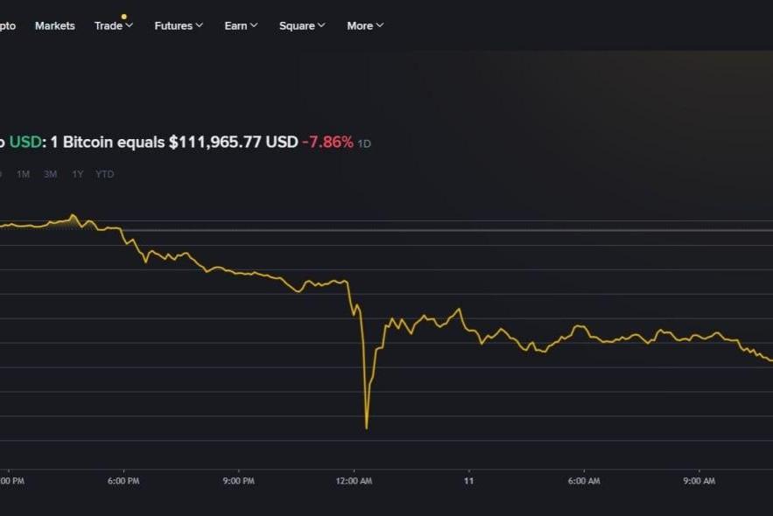Click the red -7.86% change value

327,142
